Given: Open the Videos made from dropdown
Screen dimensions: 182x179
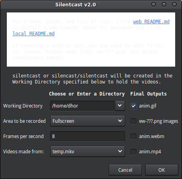Looking at the screenshot, I should [x=87, y=151].
